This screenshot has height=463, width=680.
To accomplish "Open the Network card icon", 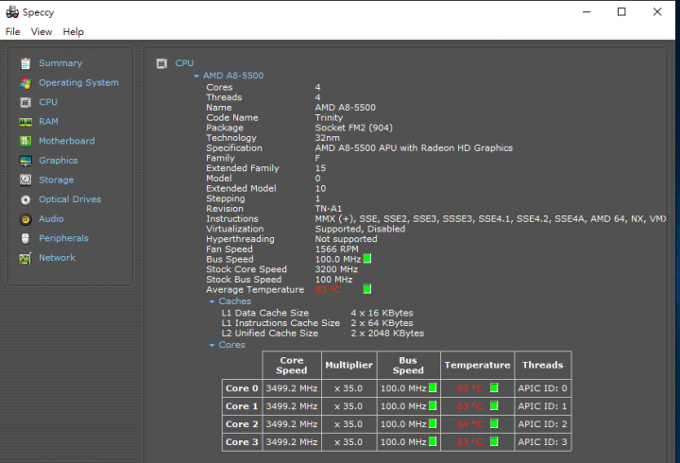I will click(x=25, y=258).
